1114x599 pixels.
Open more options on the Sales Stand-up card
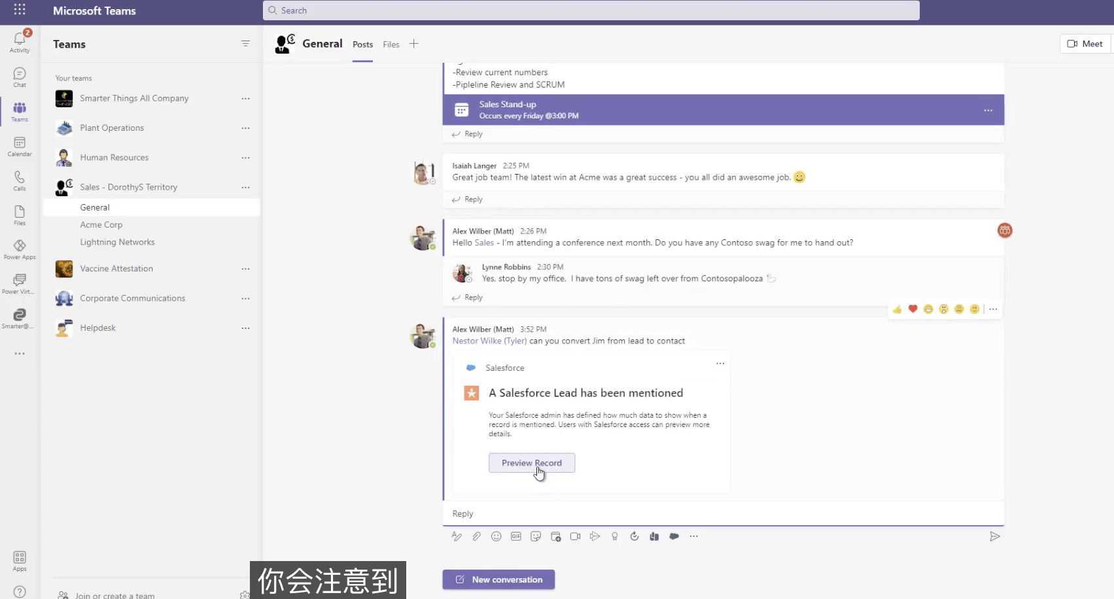click(988, 111)
